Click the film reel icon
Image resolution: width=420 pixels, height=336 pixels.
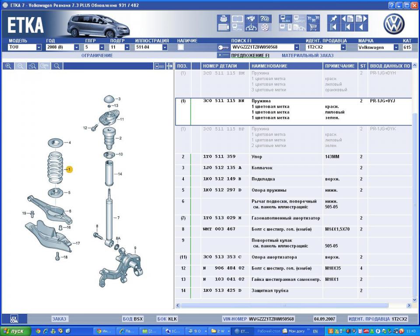point(265,27)
